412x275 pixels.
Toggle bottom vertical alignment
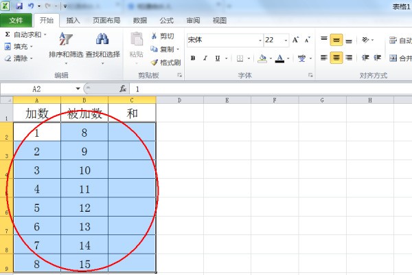click(x=349, y=40)
